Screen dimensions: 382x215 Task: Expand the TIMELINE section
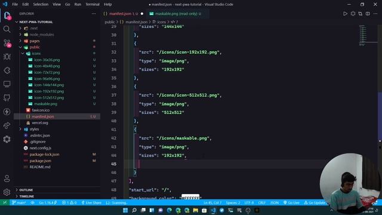(x=57, y=196)
